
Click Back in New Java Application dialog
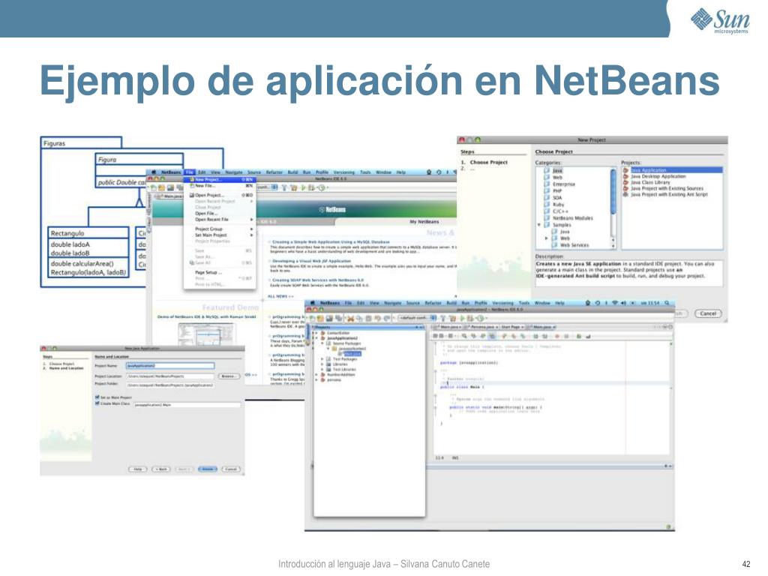161,469
